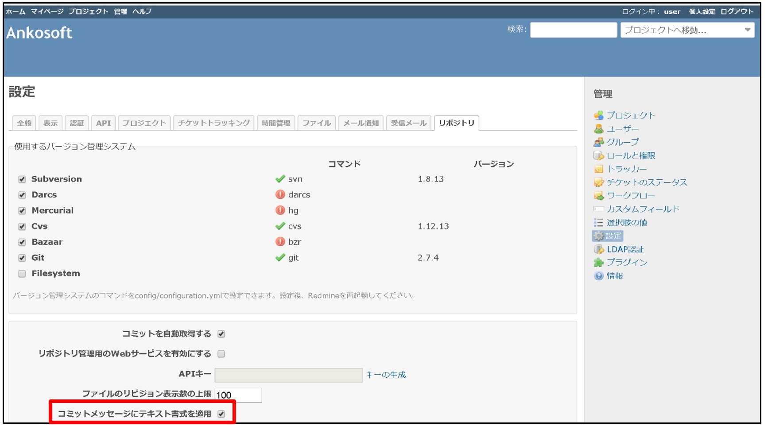768x430 pixels.
Task: Open 個人設定 from the top bar
Action: [x=703, y=12]
